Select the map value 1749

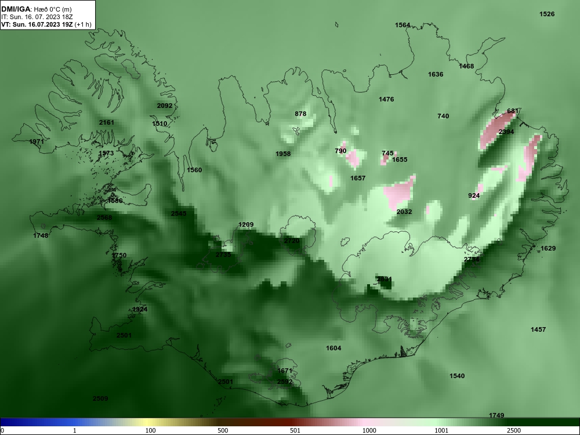click(x=496, y=415)
